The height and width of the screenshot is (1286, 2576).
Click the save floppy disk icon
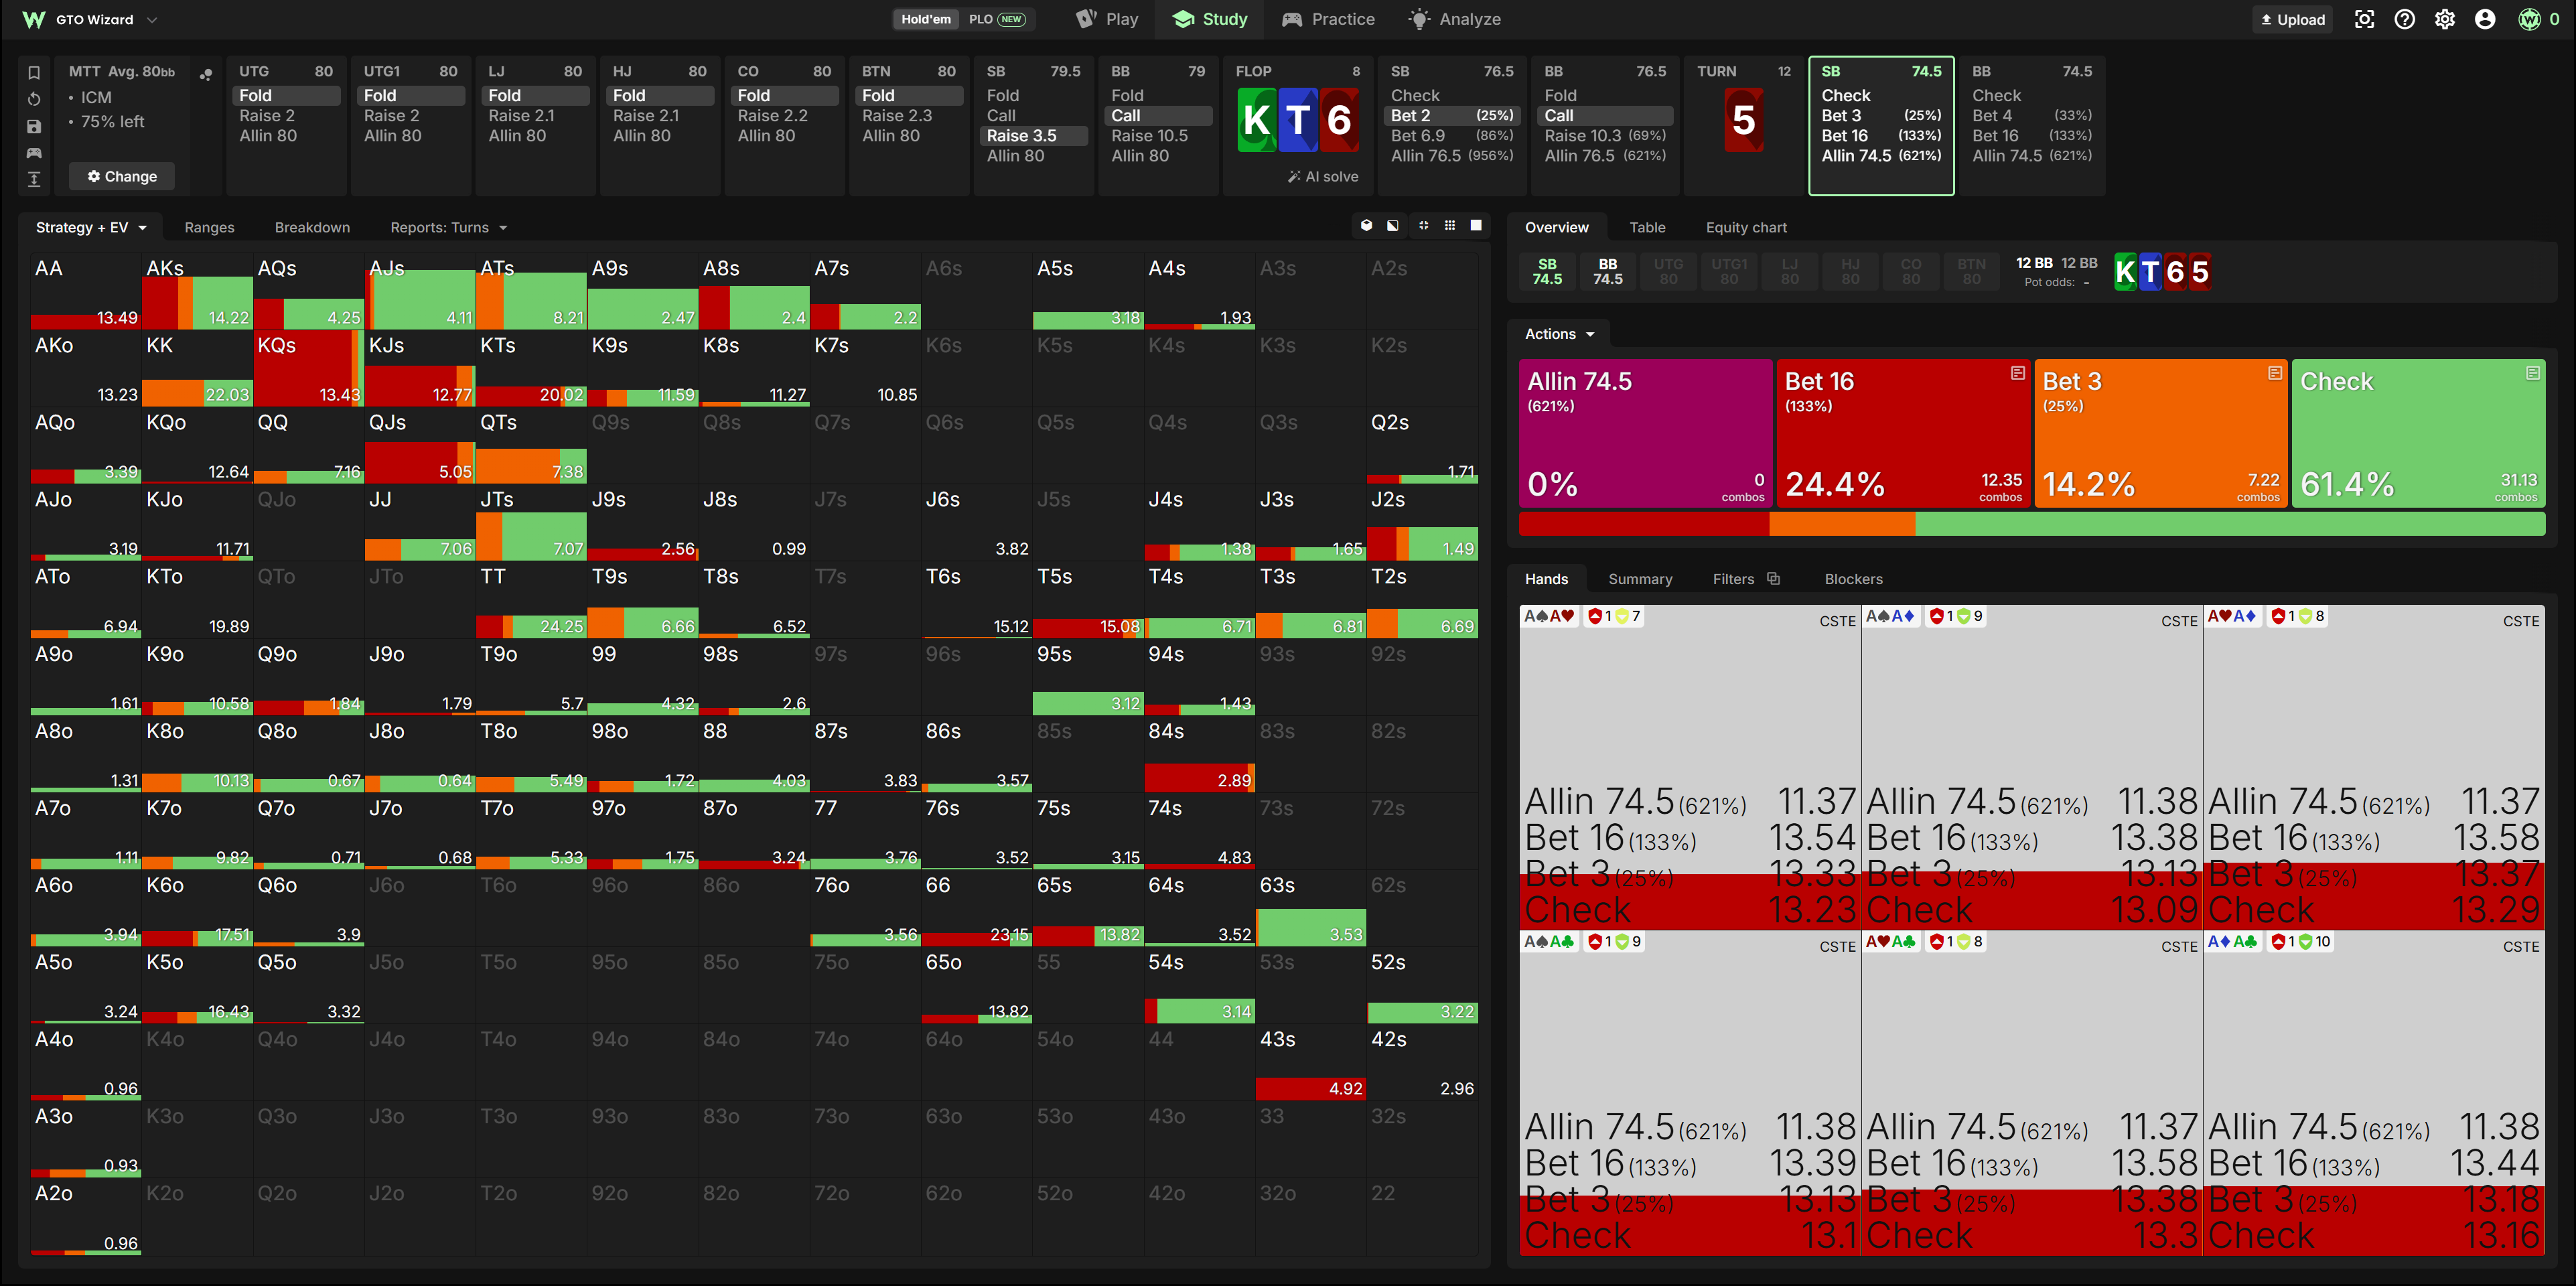[34, 126]
